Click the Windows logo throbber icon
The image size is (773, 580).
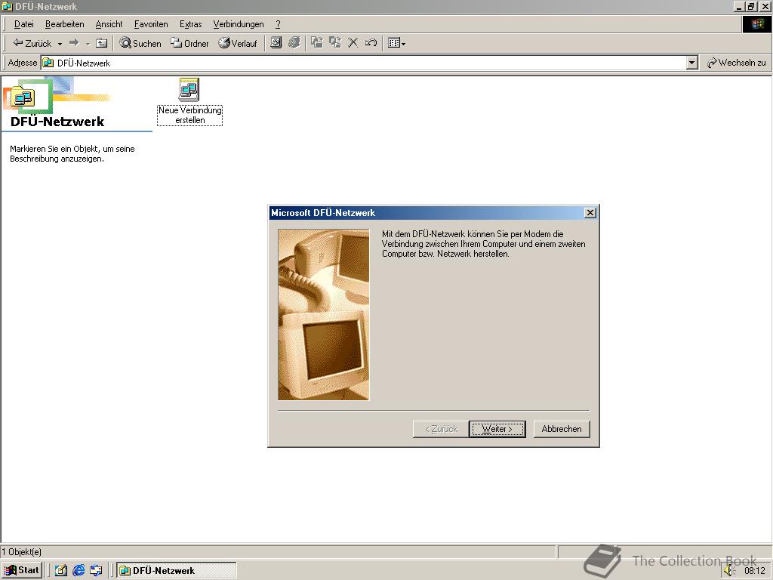point(756,24)
